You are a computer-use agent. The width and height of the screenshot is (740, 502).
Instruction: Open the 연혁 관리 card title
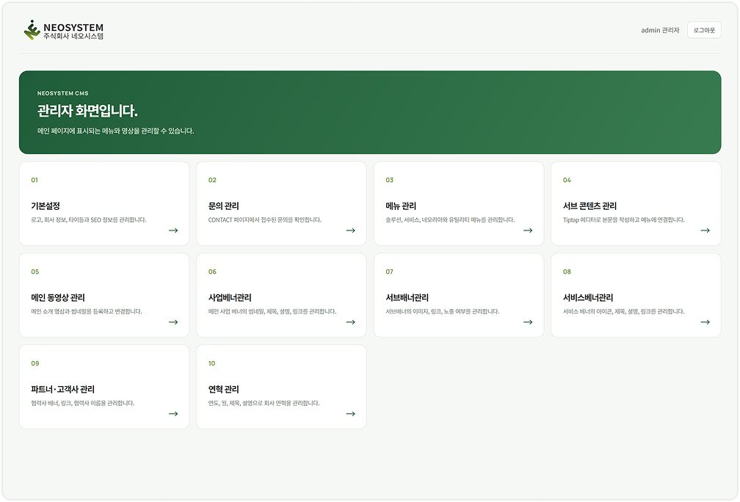click(224, 389)
